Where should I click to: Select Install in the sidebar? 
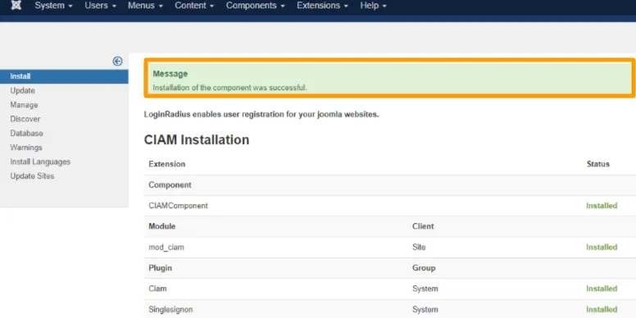pos(64,76)
